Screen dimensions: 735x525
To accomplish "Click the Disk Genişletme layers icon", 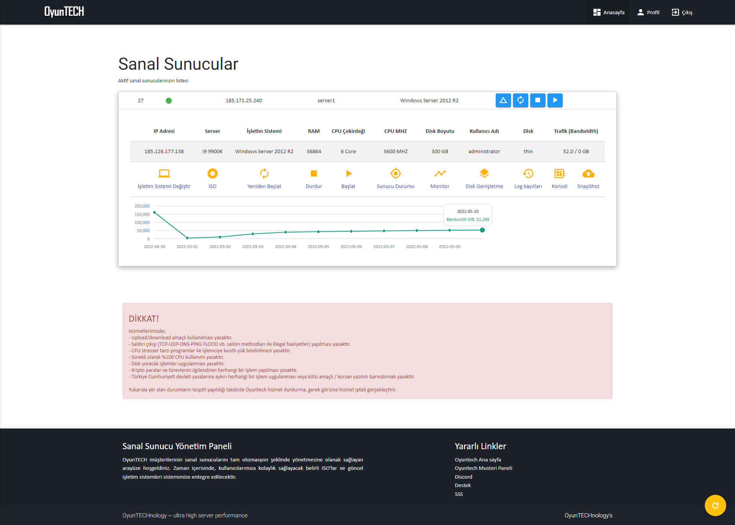I will [x=484, y=173].
